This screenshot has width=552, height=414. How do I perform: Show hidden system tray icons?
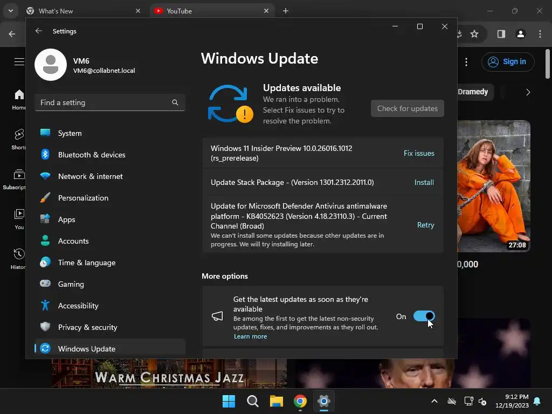coord(434,401)
